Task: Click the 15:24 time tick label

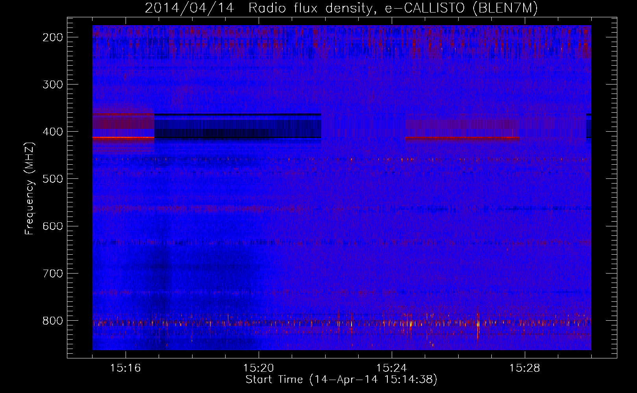Action: click(x=392, y=368)
